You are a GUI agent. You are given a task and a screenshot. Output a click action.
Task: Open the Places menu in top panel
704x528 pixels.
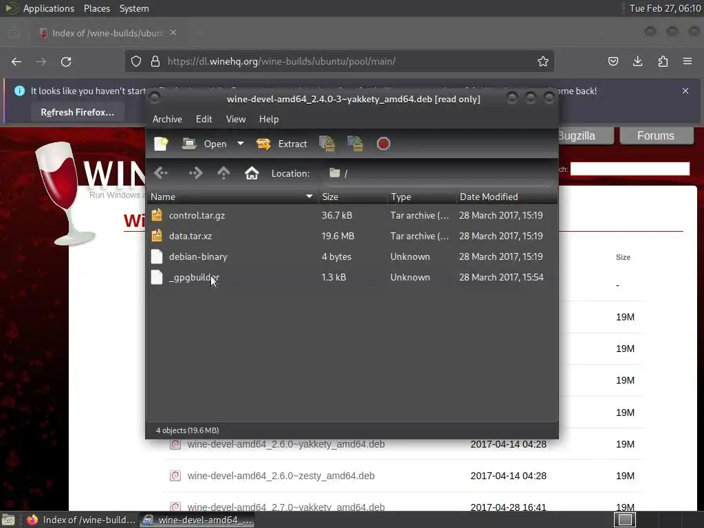97,8
